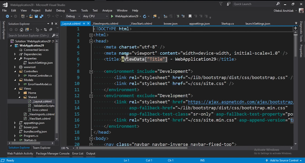Switch to the Startup.cs tab

click(x=227, y=24)
